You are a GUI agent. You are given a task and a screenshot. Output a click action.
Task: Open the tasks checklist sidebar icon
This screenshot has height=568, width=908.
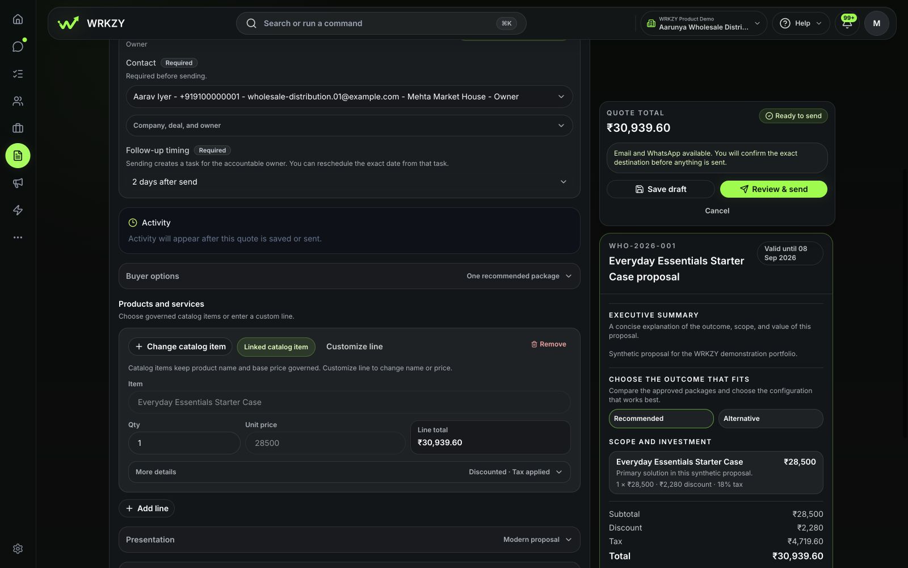18,74
